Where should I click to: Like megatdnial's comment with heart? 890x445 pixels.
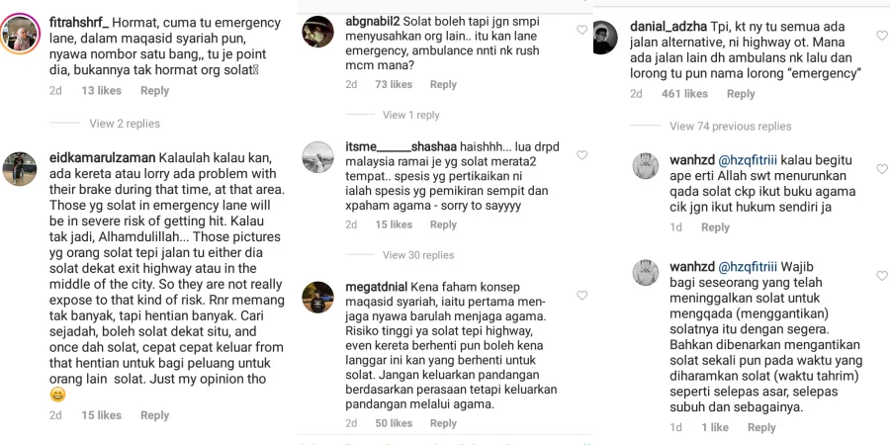click(x=581, y=295)
